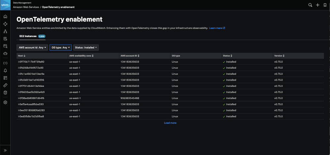Open the Settings gear sidebar icon
The height and width of the screenshot is (155, 330).
tap(5, 102)
